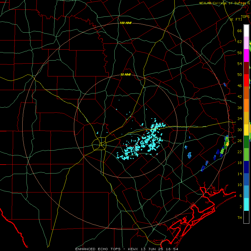Click the light blue 6 legend swatch

[246, 192]
